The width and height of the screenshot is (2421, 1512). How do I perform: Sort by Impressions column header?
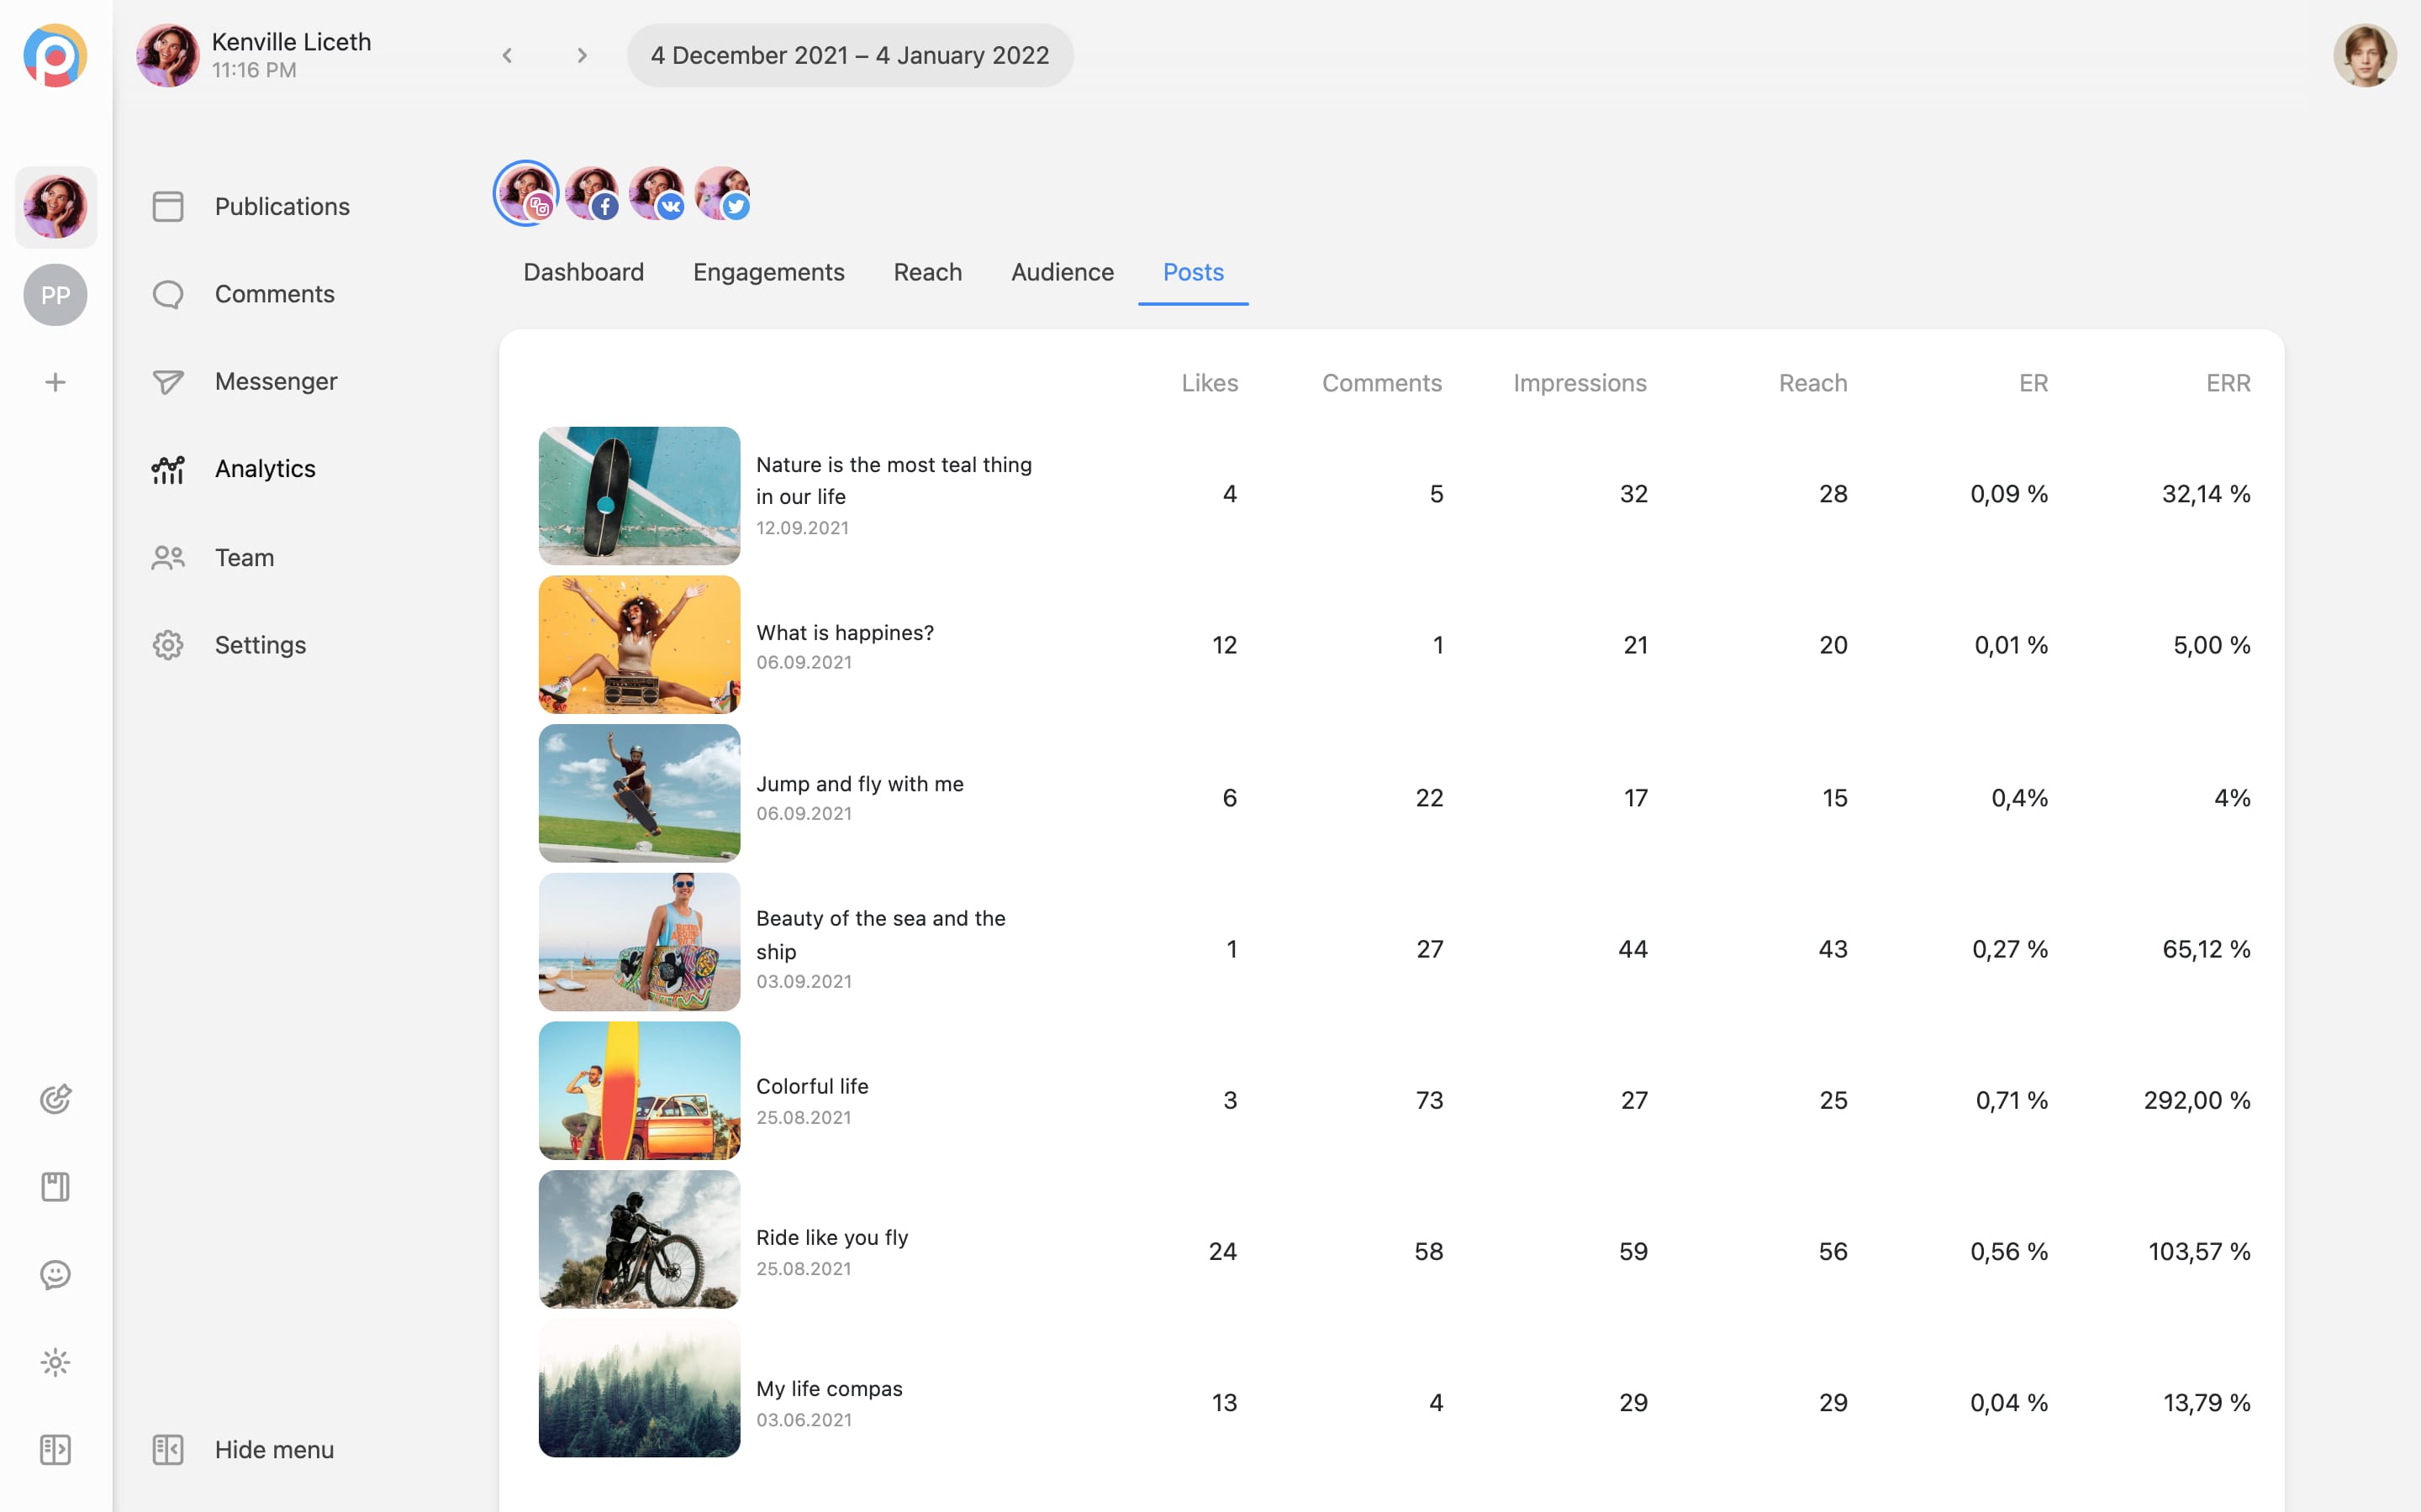(x=1580, y=383)
